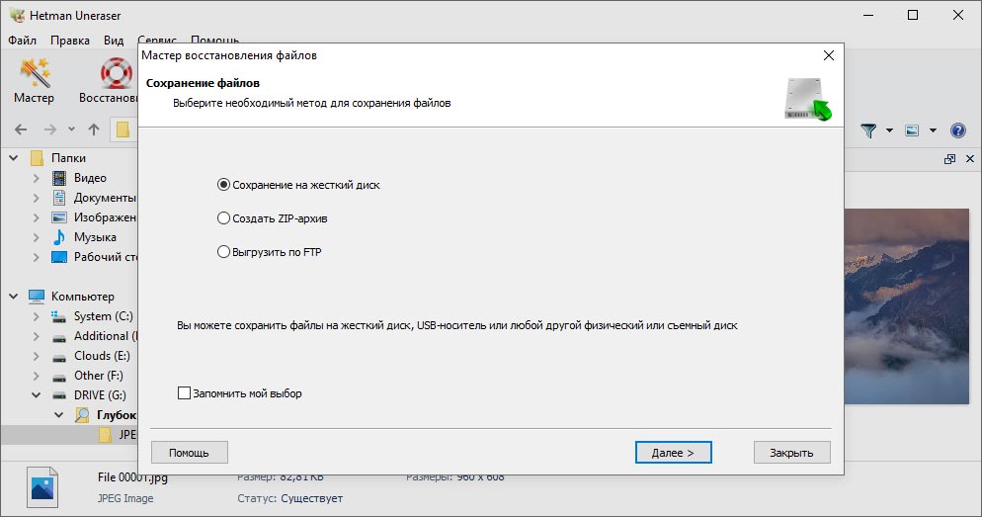Select Создать ZIP-архив option
This screenshot has height=517, width=982.
(272, 218)
